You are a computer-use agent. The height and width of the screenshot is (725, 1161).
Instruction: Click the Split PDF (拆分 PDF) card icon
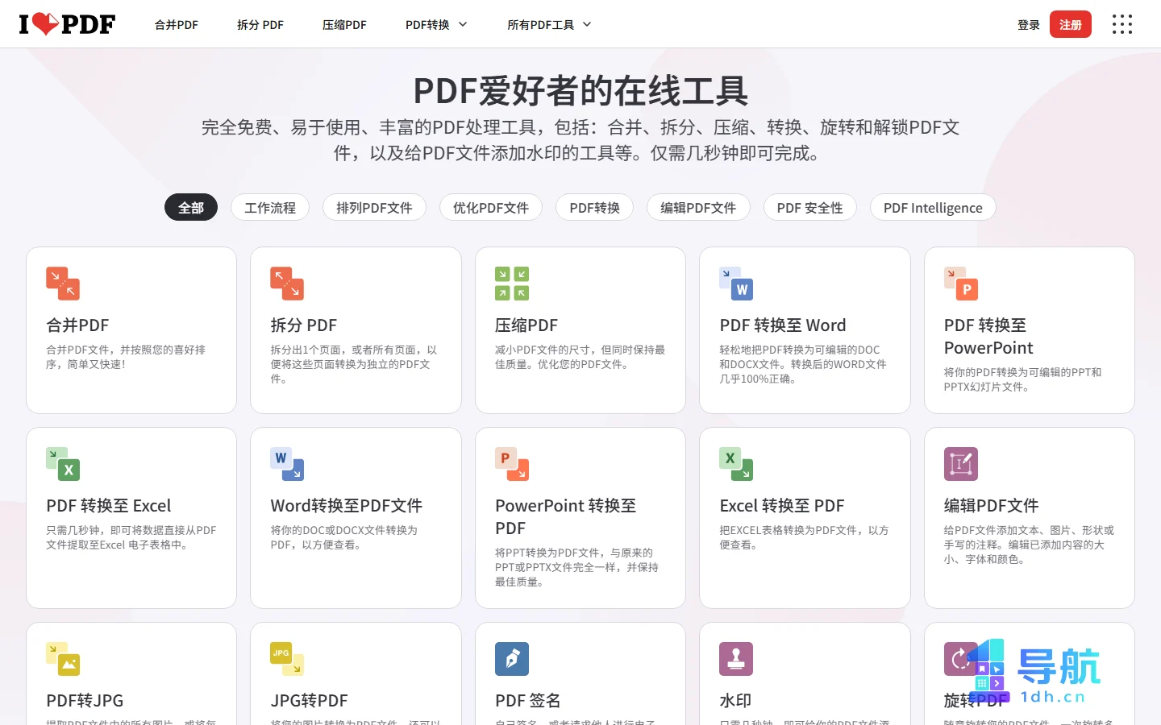287,284
